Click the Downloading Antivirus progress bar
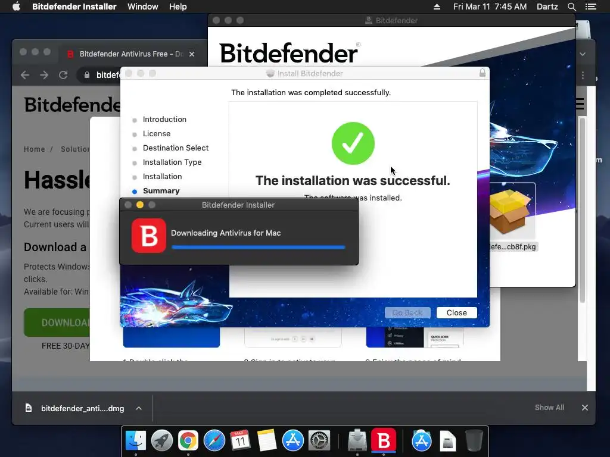 tap(259, 247)
